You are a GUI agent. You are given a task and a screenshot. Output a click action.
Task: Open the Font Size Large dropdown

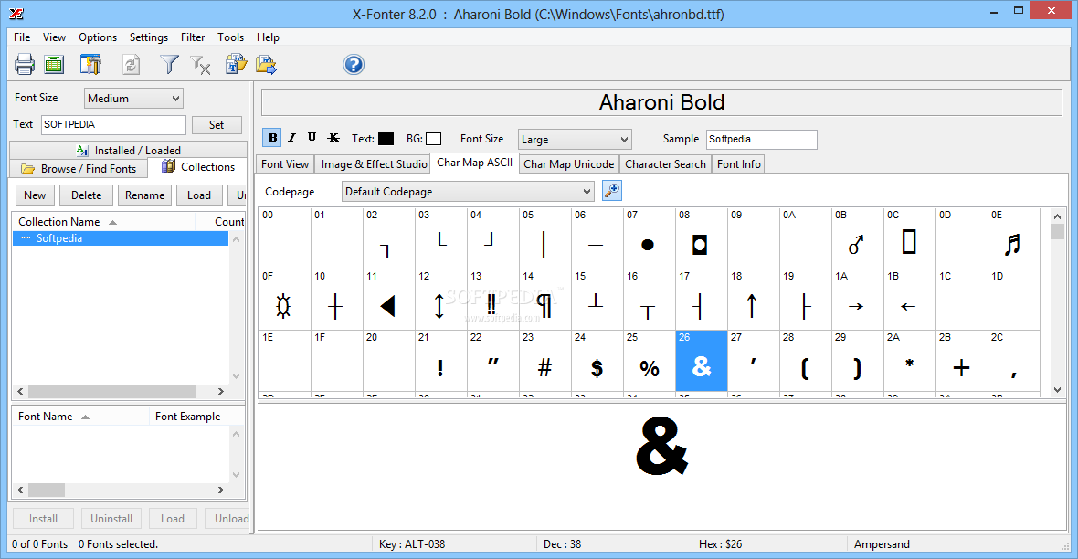(575, 140)
